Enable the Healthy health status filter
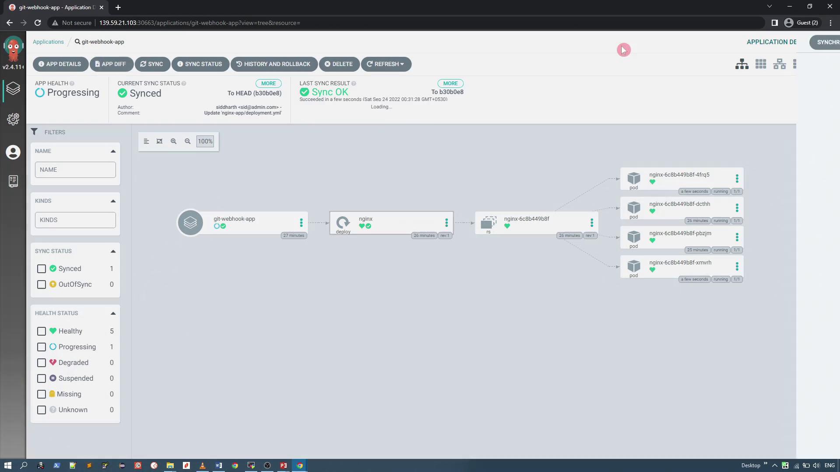This screenshot has width=840, height=472. tap(42, 331)
